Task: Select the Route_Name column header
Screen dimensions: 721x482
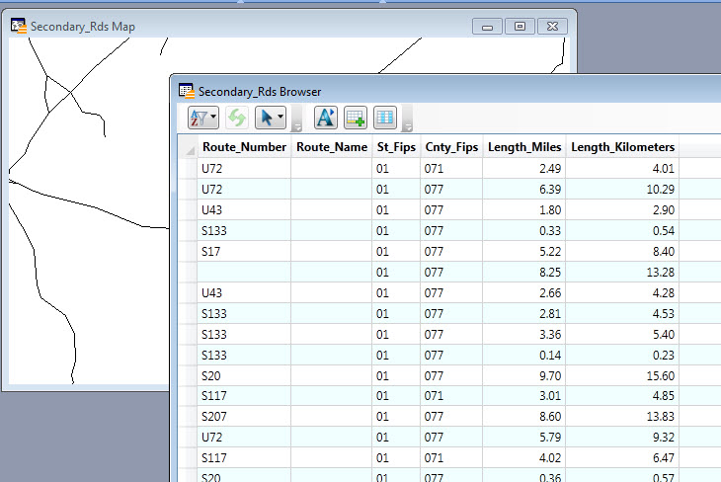Action: [332, 147]
